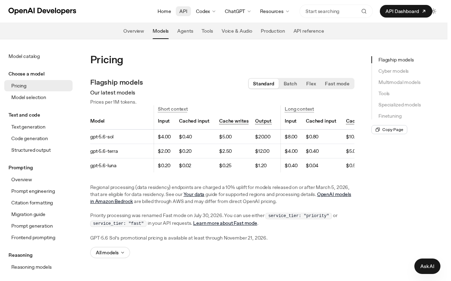Jump to Cyber models section
This screenshot has height=281, width=451.
pyautogui.click(x=393, y=71)
